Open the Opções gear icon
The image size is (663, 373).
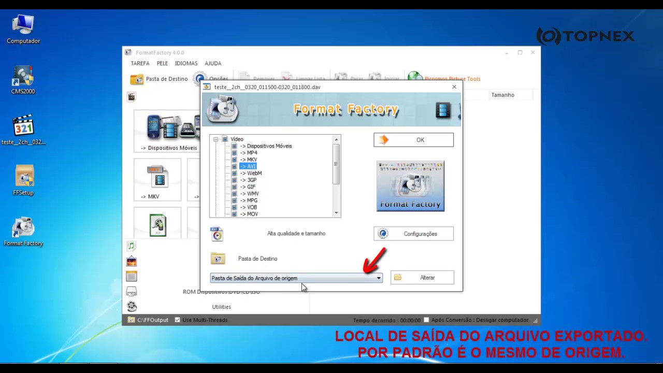pyautogui.click(x=199, y=79)
